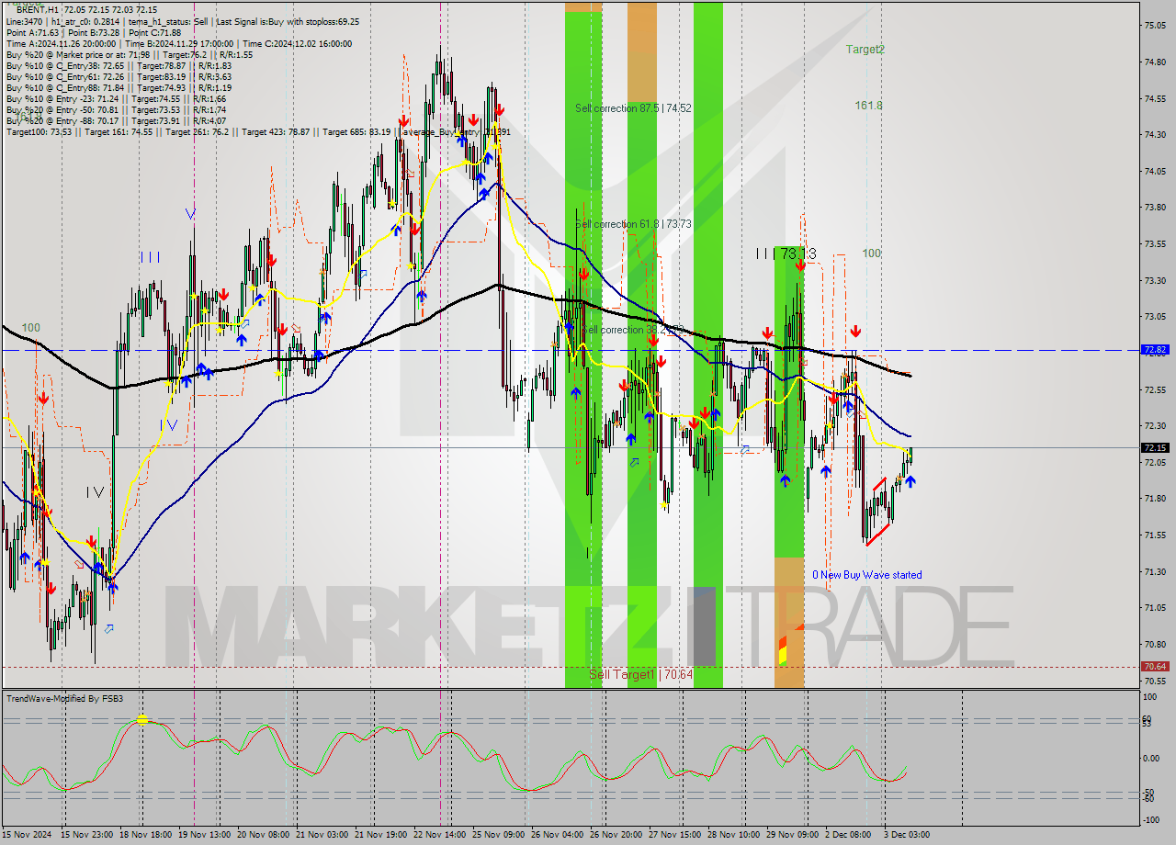This screenshot has height=845, width=1176.
Task: Select the 'Target2' label on chart
Action: click(865, 50)
